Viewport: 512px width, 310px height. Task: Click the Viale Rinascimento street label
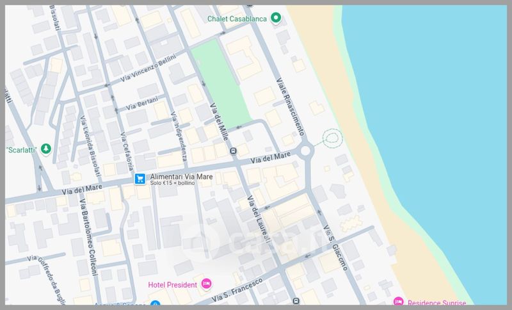click(289, 106)
